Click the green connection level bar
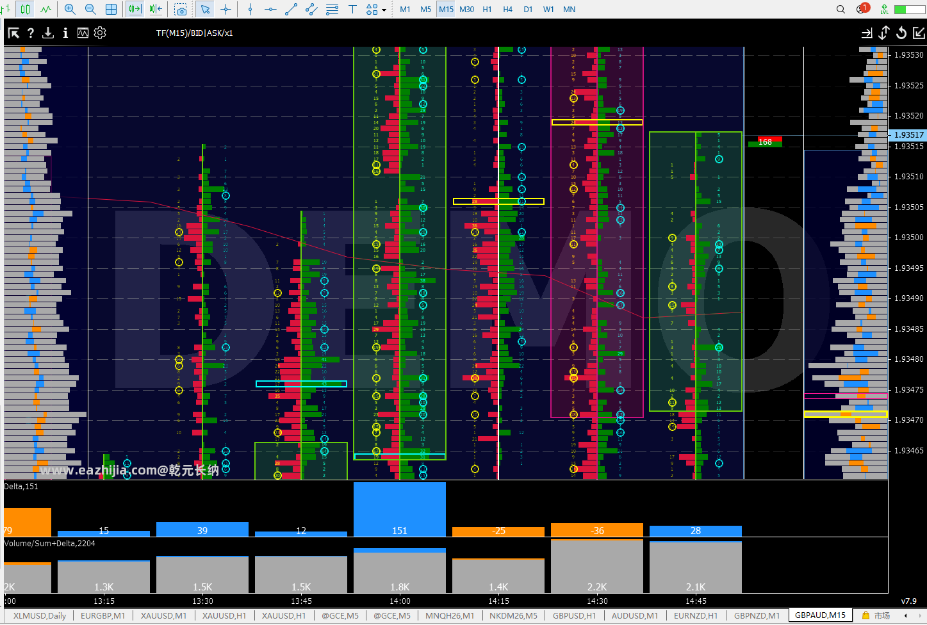Viewport: 927px width, 625px height. tap(909, 9)
